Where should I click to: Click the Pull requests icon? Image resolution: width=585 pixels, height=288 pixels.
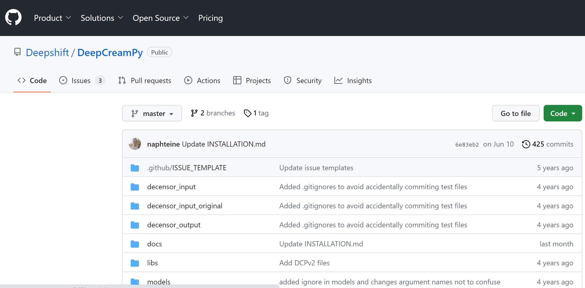click(x=122, y=80)
